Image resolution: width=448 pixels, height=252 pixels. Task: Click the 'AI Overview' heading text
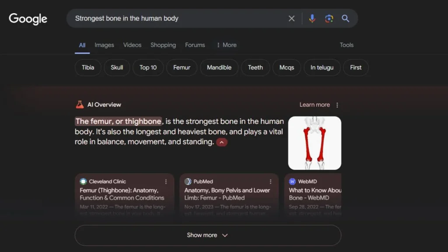[104, 105]
